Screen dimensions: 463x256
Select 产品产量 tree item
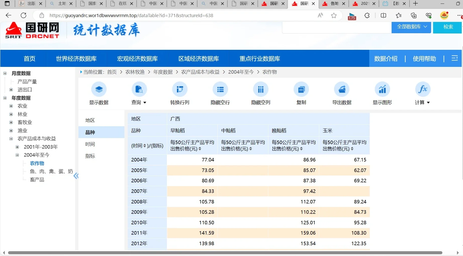27,81
